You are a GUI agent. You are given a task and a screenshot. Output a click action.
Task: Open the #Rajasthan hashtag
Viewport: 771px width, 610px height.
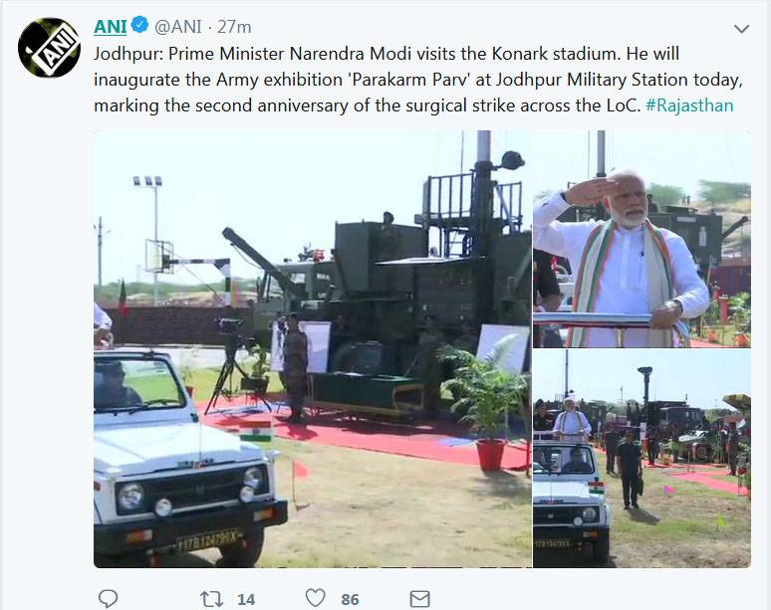point(688,104)
